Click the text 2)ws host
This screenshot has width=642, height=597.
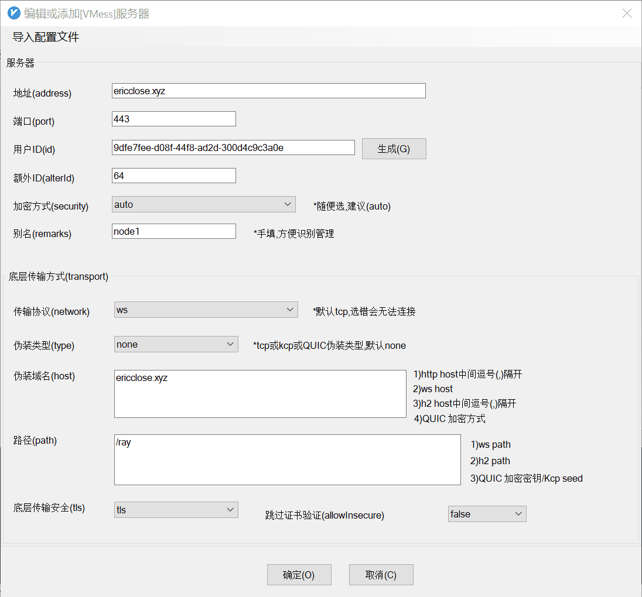click(x=433, y=389)
